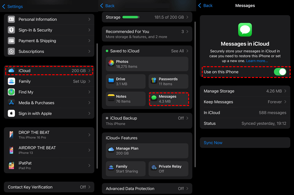Tap See All in Saved to iCloud
Image resolution: width=294 pixels, height=195 pixels.
(177, 51)
